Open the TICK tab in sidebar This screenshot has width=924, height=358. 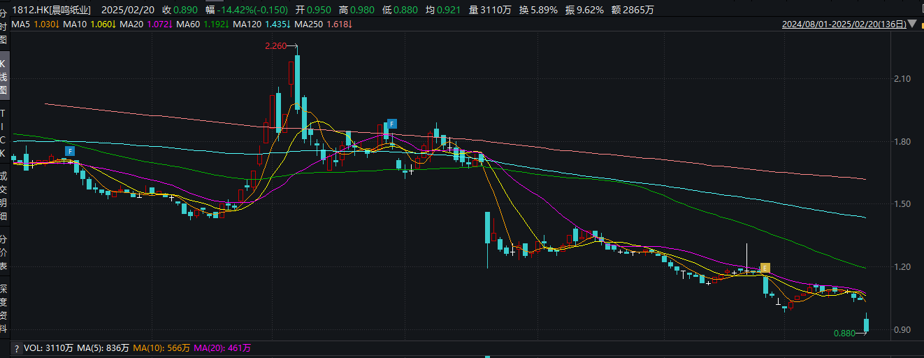(4, 133)
